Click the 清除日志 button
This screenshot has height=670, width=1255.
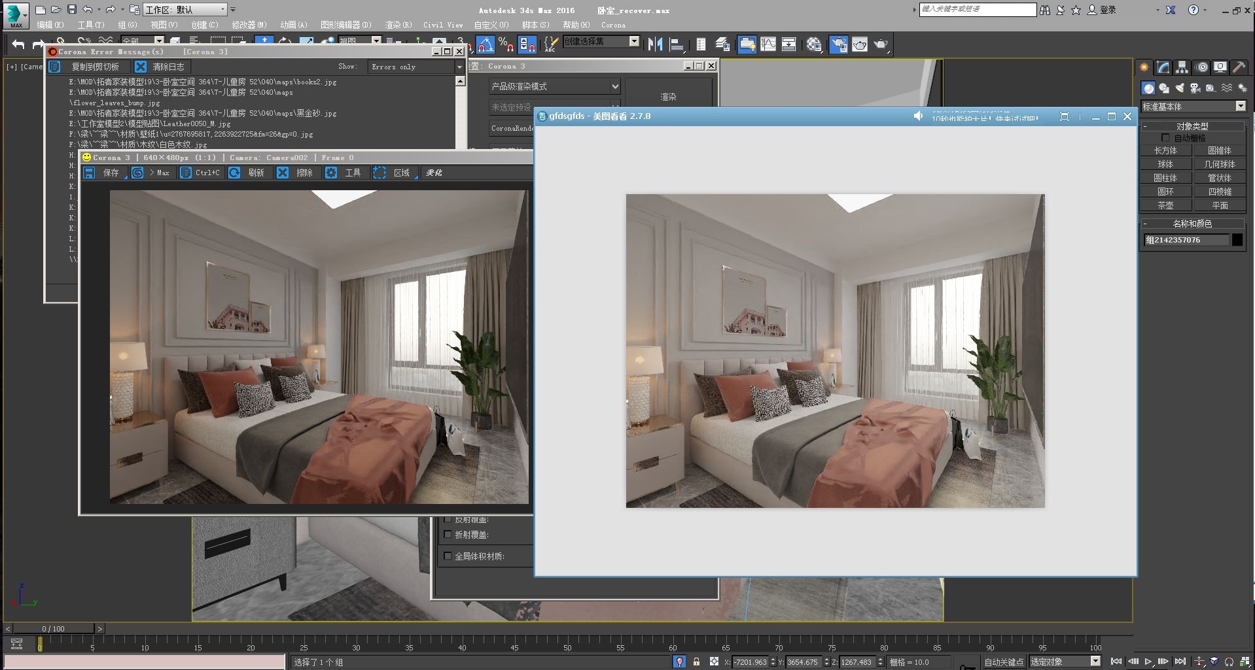162,67
